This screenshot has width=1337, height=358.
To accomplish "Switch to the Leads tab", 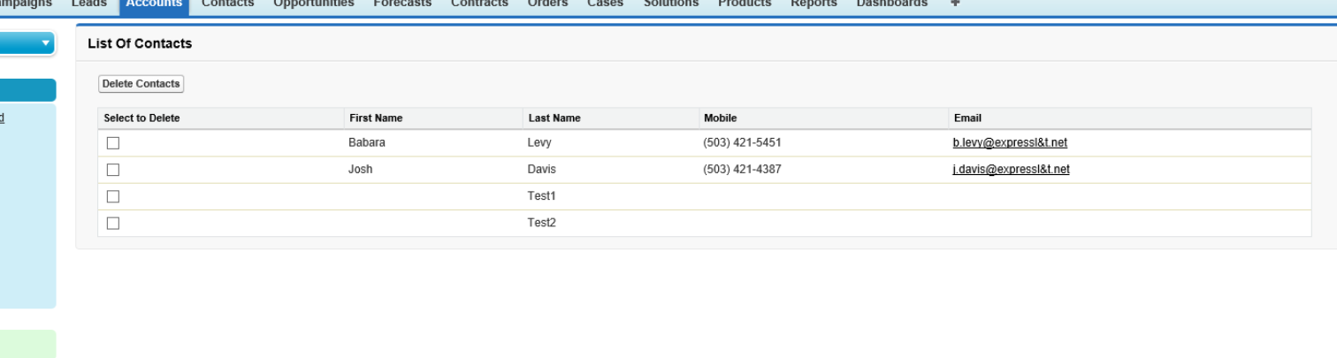I will click(88, 4).
